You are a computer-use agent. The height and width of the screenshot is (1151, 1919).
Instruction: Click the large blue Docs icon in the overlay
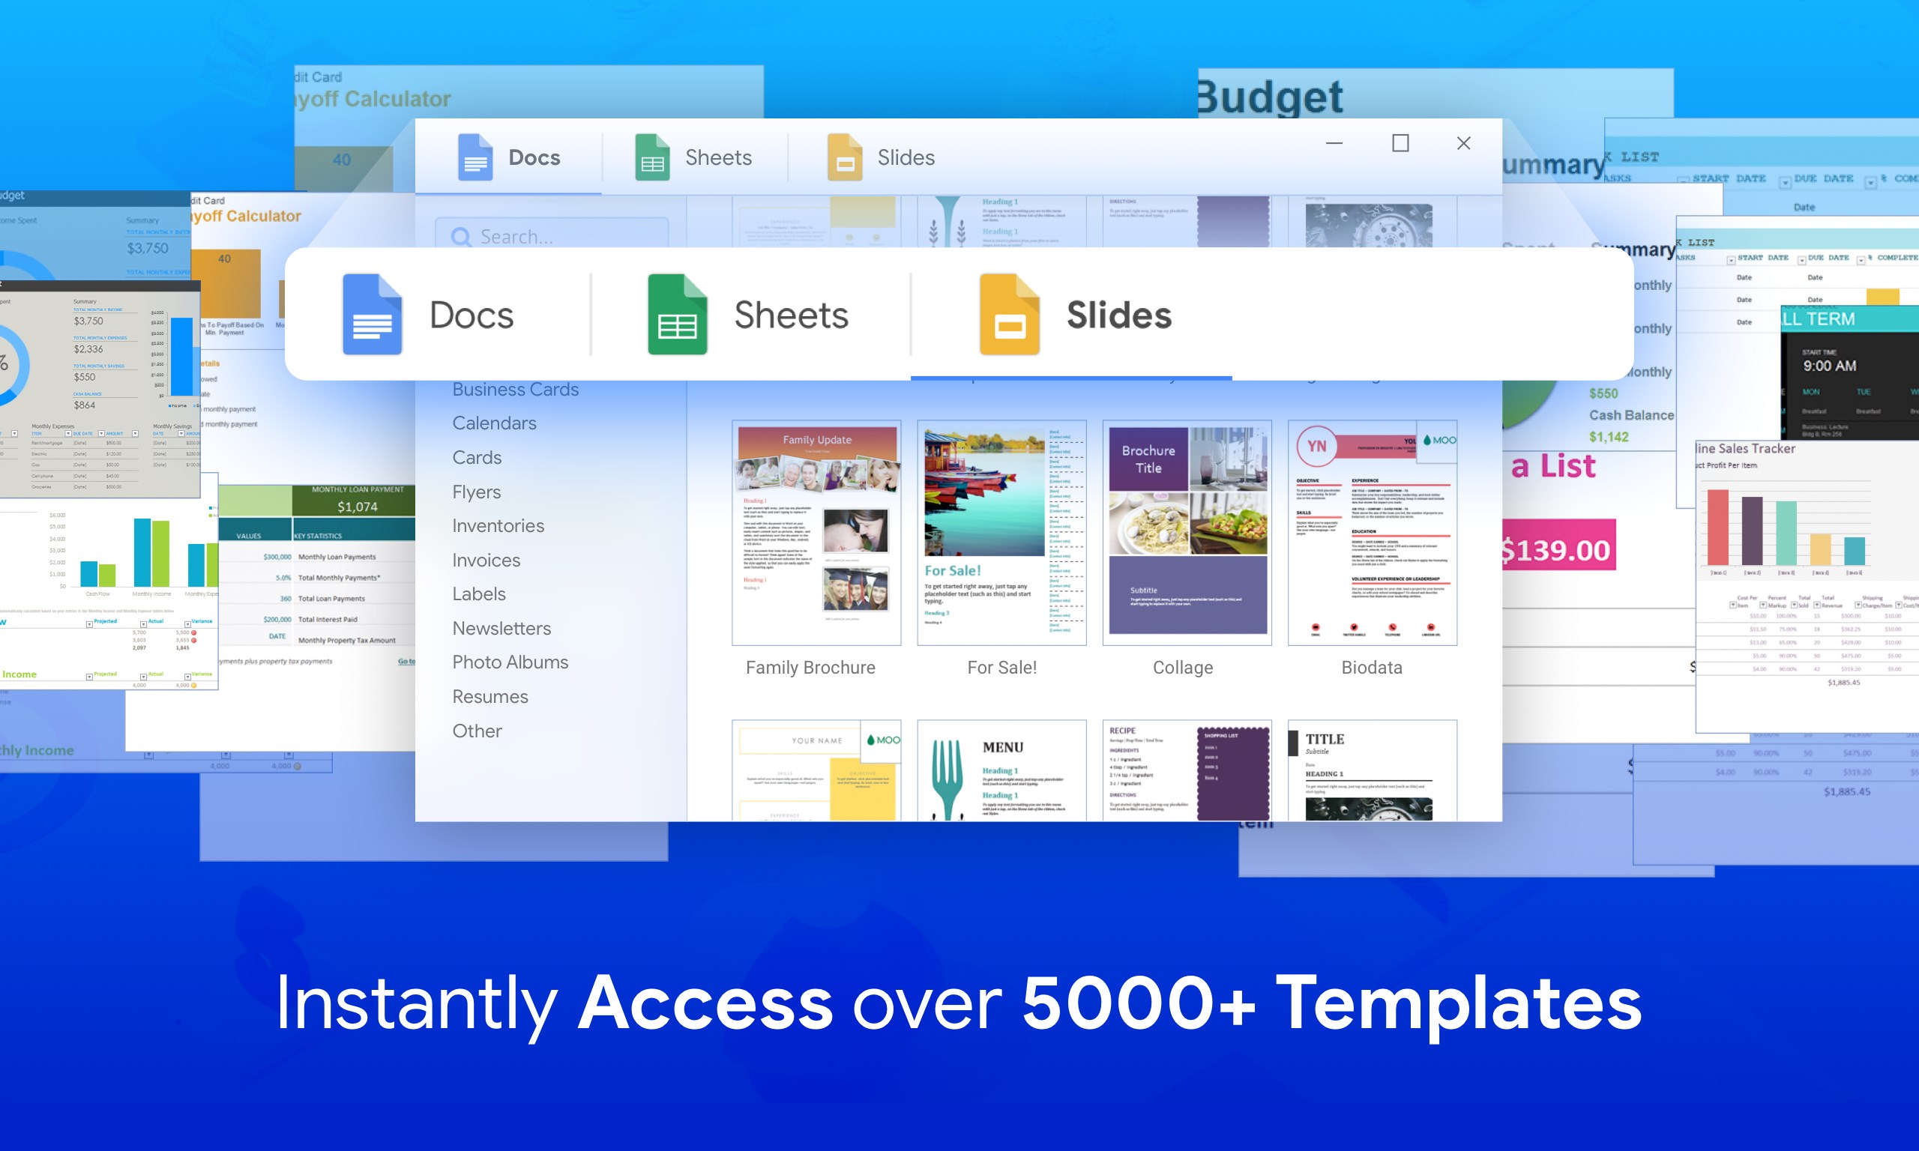tap(373, 315)
